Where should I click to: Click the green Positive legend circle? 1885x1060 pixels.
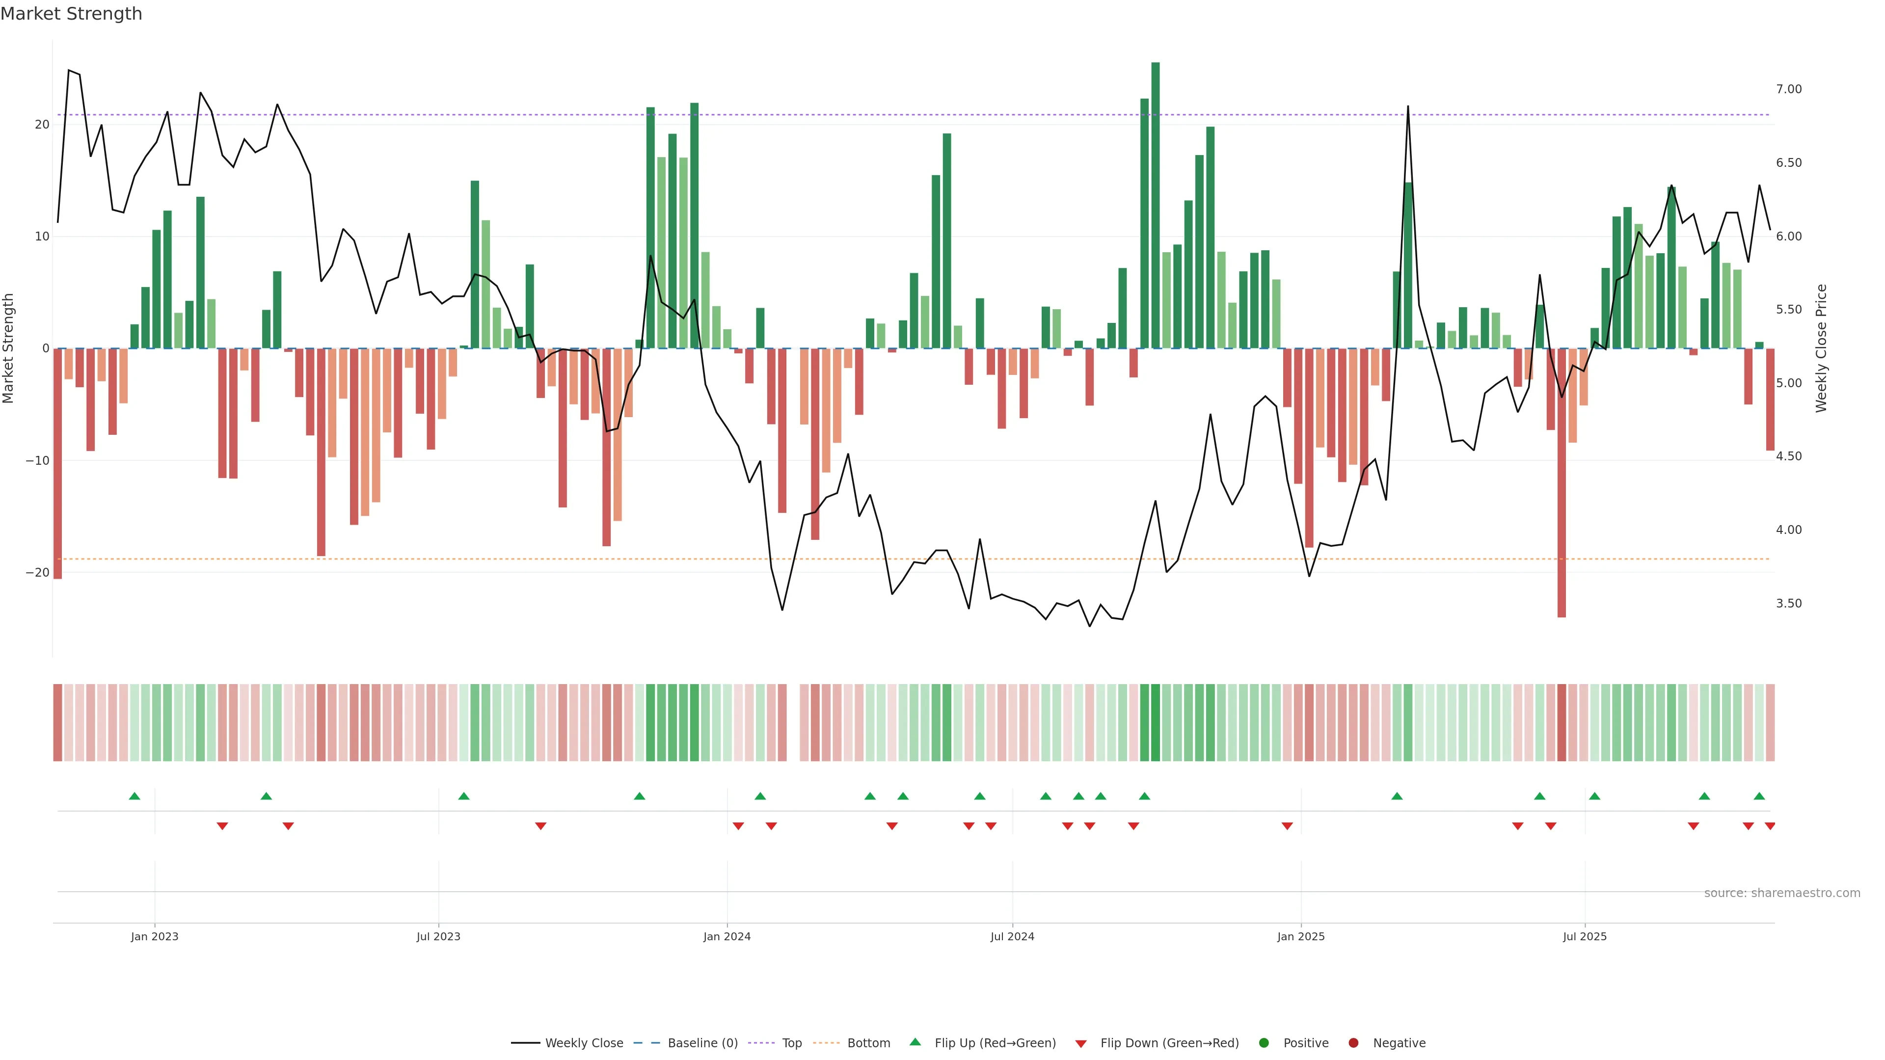1264,1043
